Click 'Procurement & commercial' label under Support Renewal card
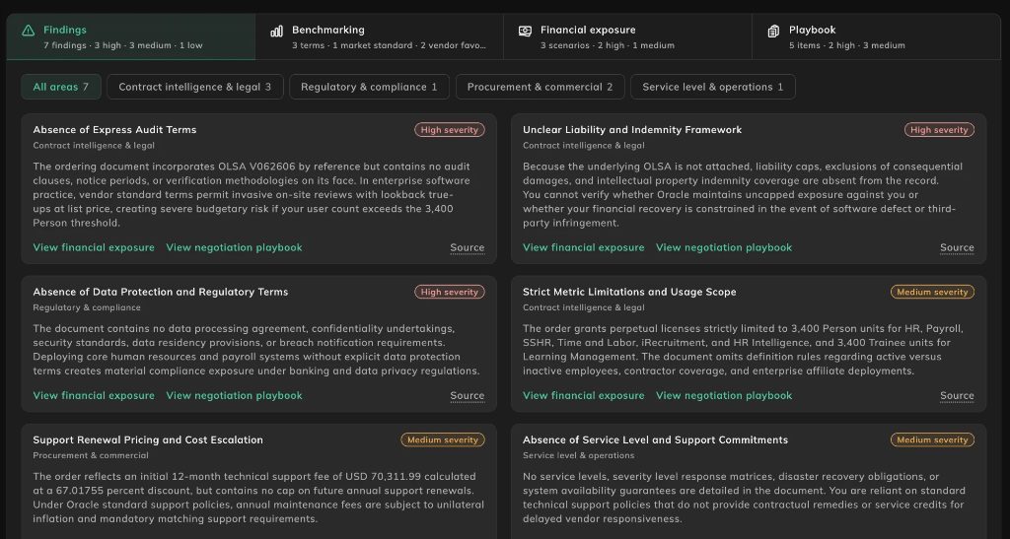This screenshot has height=539, width=1010. click(91, 455)
